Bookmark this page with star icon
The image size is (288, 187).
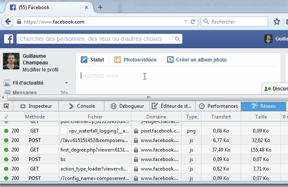[x=277, y=22]
